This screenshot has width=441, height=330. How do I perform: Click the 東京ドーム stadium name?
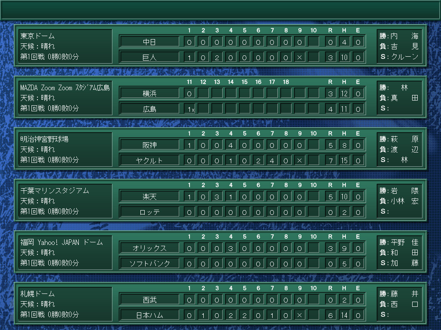37,36
